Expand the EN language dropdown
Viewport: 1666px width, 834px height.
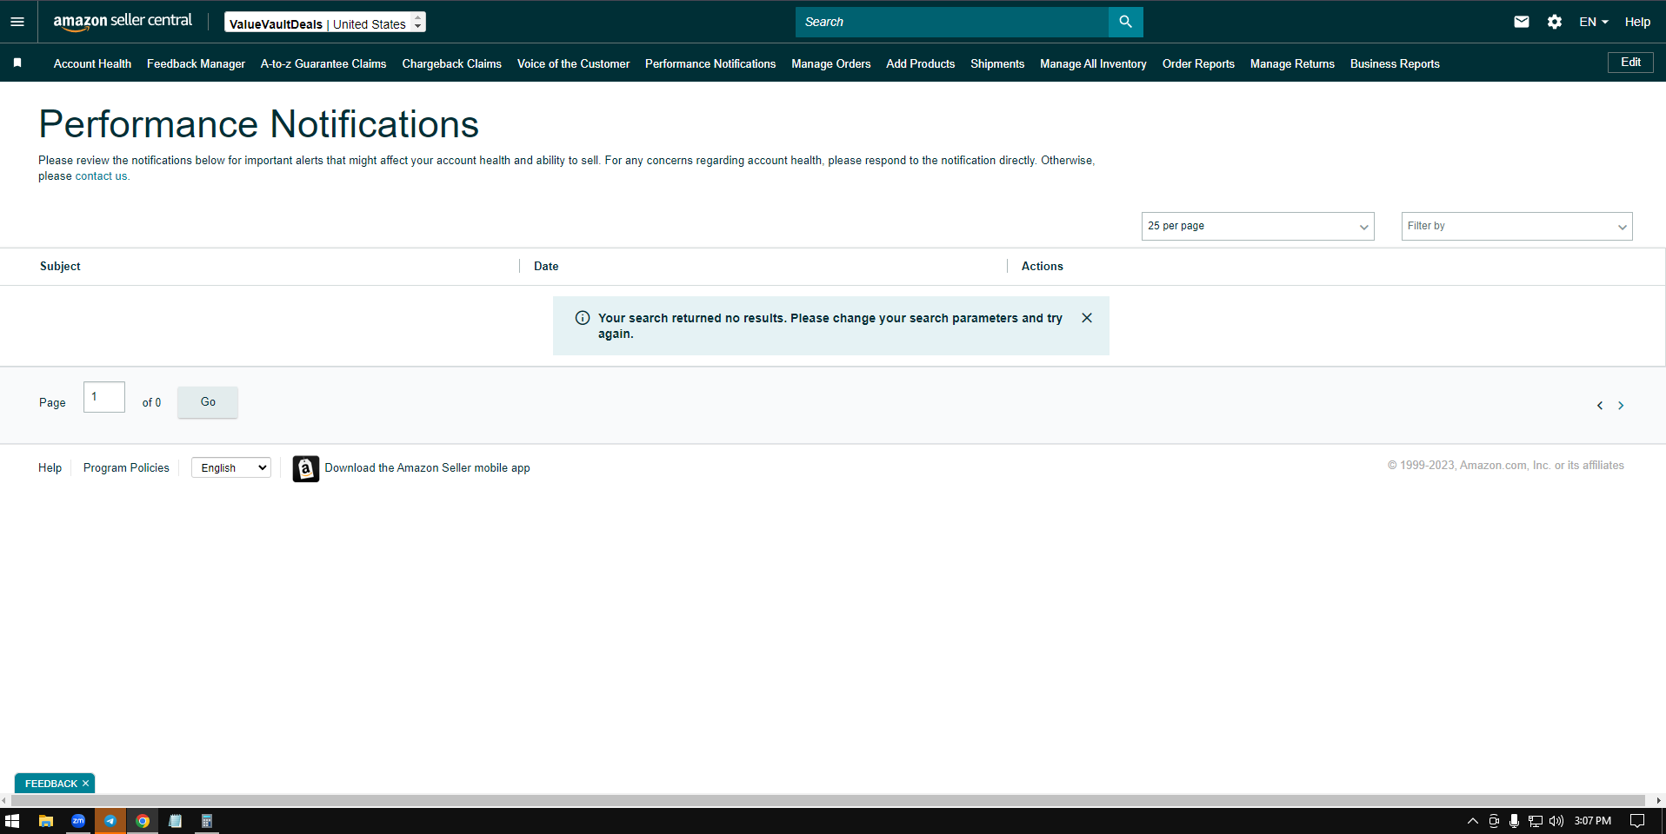click(1594, 22)
